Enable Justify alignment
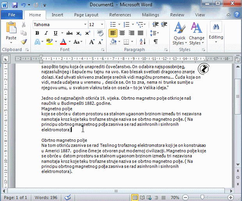Image resolution: width=242 pixels, height=201 pixels. [x=140, y=33]
